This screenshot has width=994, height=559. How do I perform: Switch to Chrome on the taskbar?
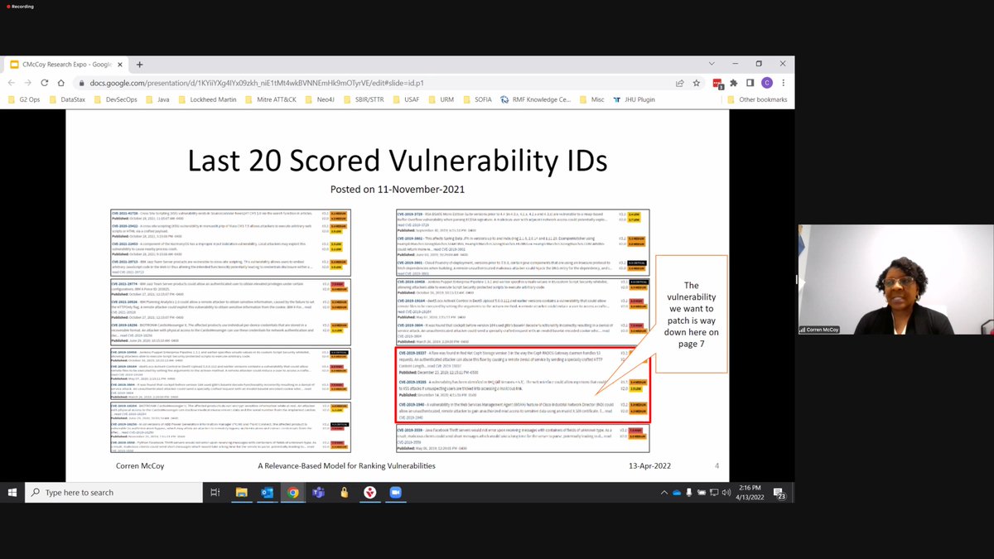(292, 492)
